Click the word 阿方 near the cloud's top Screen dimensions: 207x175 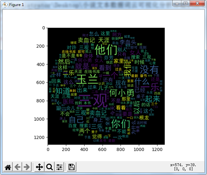(x=117, y=35)
